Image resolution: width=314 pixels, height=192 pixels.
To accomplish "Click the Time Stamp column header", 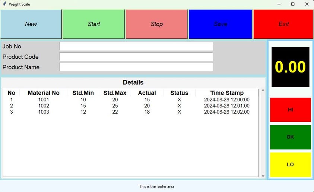I will (226, 93).
